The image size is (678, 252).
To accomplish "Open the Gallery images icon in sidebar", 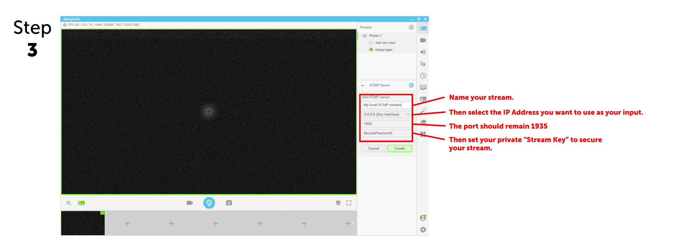I will point(423,122).
